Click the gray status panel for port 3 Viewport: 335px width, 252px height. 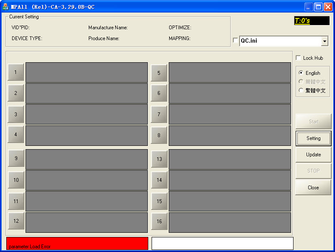pos(87,115)
